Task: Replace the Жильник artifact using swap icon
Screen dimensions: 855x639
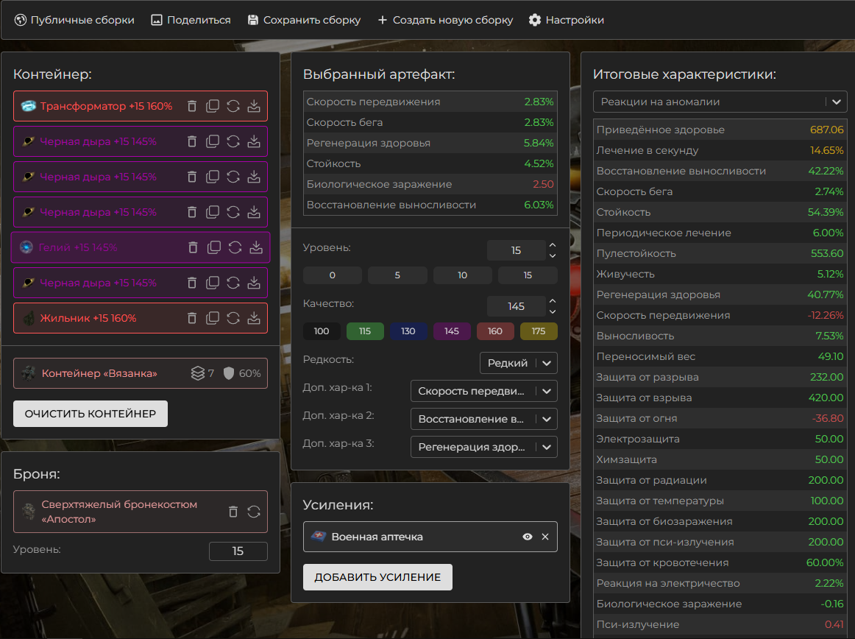Action: [233, 318]
